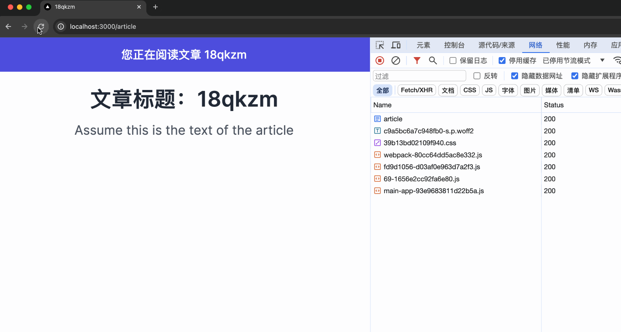Check the 反转 filter checkbox

click(477, 75)
